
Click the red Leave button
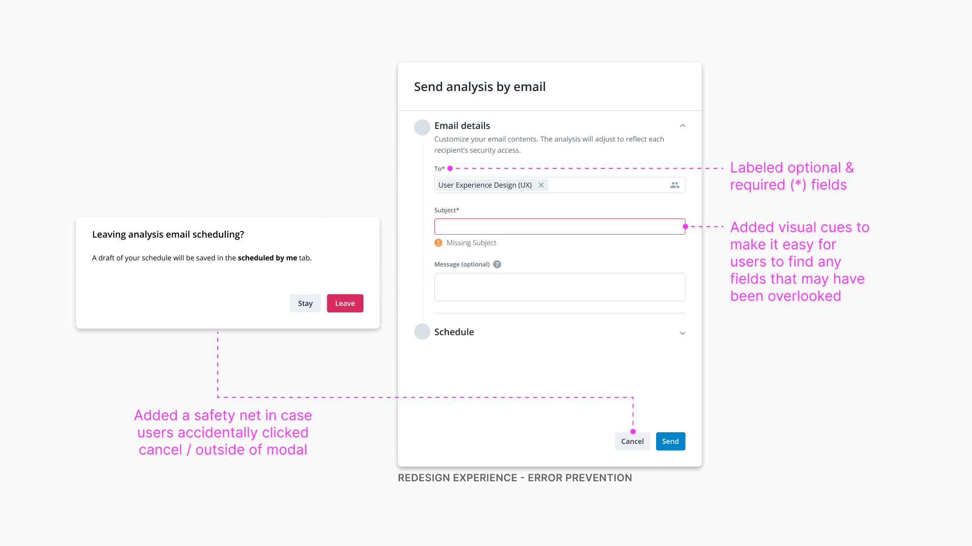pos(345,303)
